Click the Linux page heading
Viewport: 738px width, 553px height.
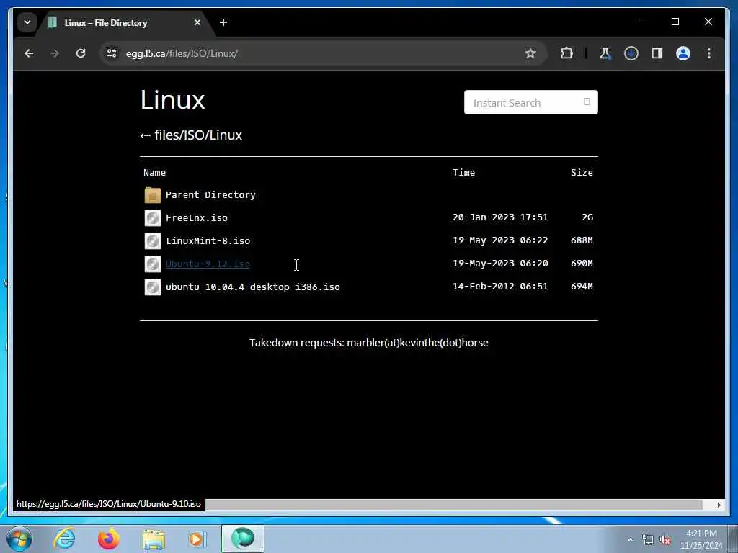click(x=173, y=99)
